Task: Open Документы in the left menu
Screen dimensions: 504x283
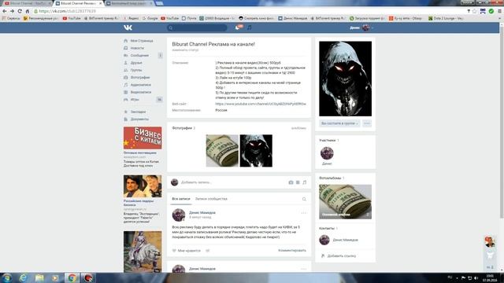Action: coord(139,119)
